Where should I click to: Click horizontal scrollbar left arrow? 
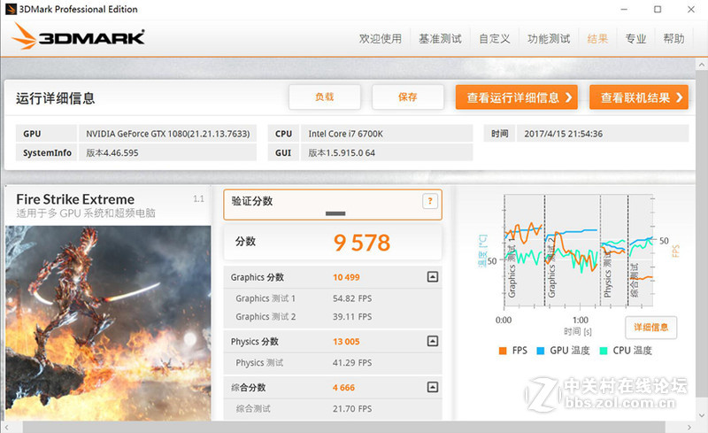pos(6,427)
